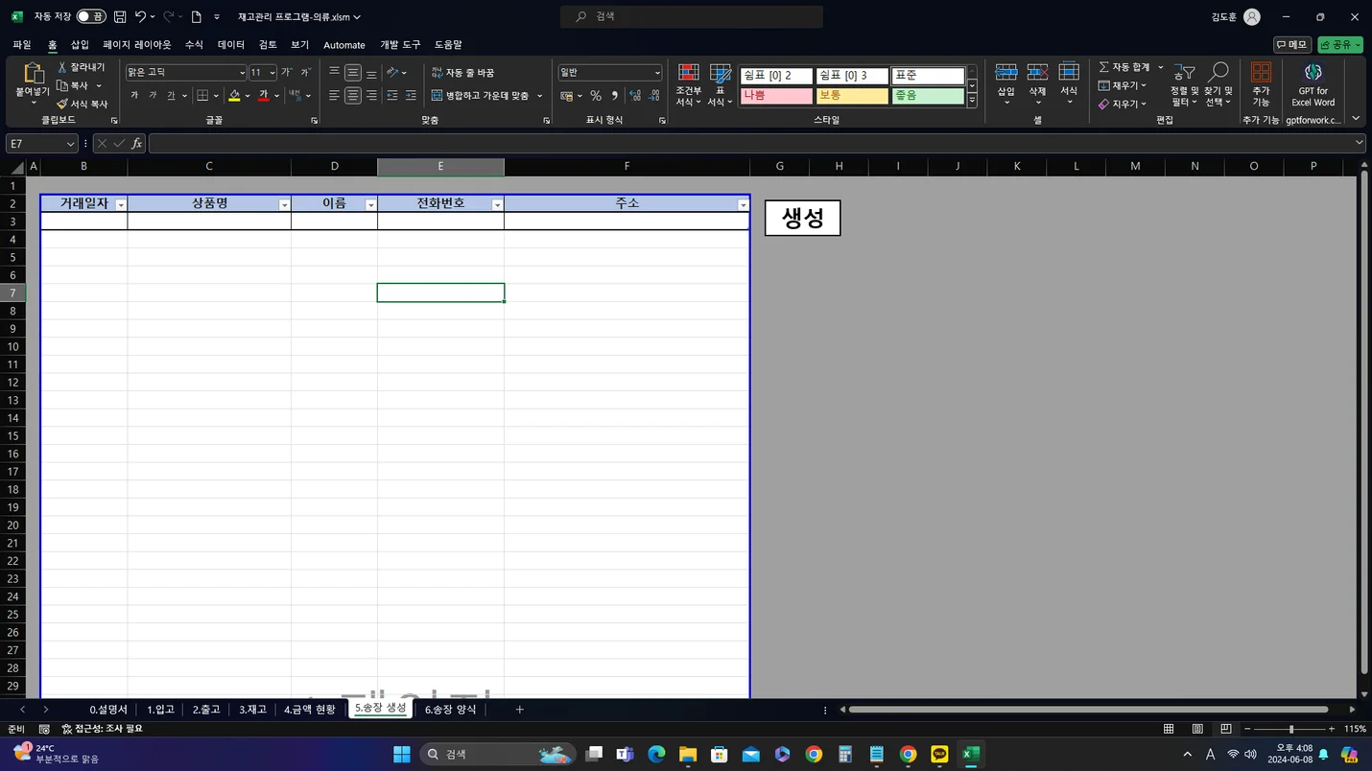Click the Windows Start button
Image resolution: width=1372 pixels, height=771 pixels.
(x=402, y=755)
